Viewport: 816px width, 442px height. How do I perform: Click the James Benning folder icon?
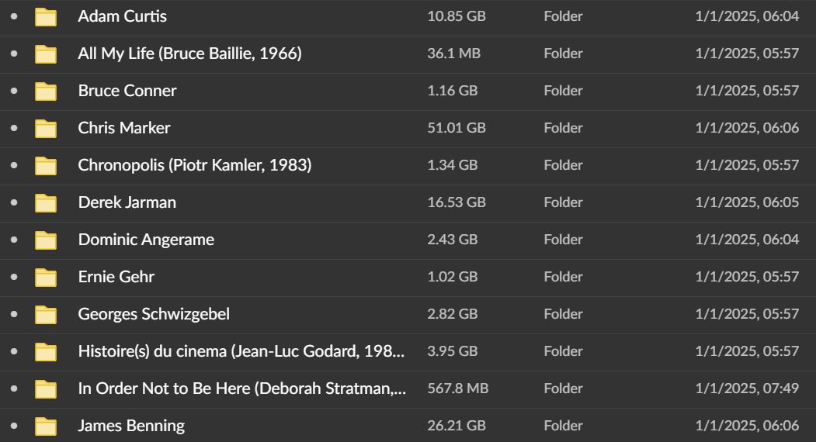(x=47, y=426)
